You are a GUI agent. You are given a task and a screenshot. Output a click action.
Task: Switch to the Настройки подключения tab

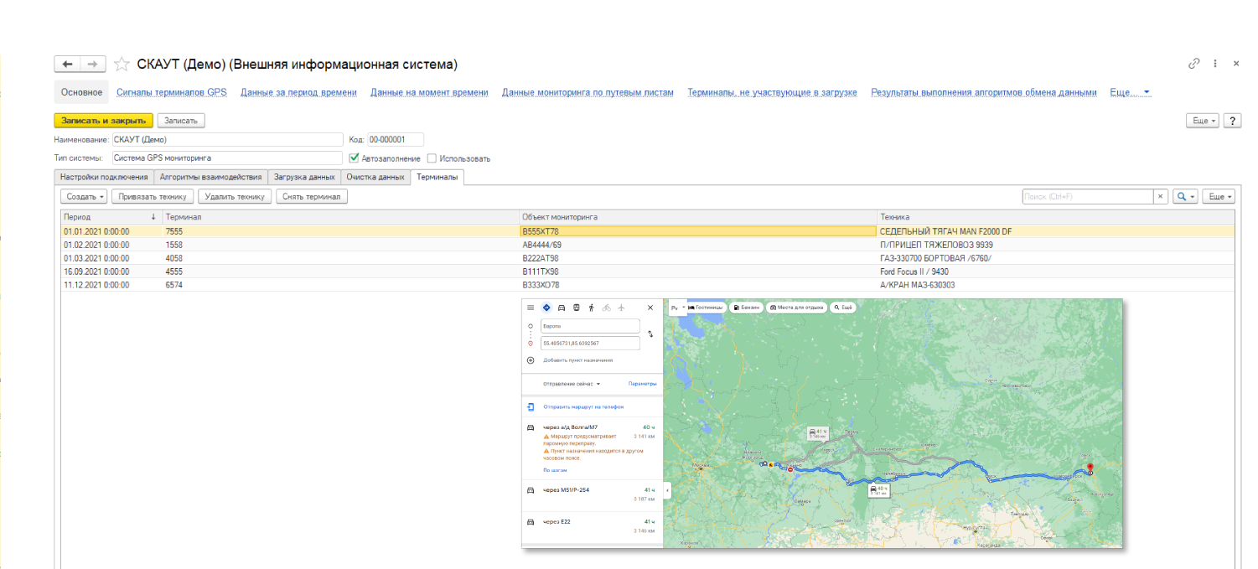[x=103, y=177]
